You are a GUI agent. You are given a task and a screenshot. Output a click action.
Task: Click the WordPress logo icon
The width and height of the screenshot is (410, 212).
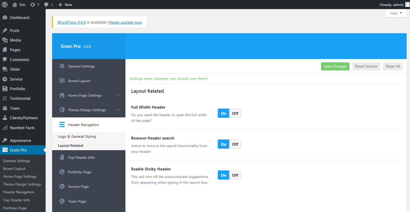pos(5,5)
